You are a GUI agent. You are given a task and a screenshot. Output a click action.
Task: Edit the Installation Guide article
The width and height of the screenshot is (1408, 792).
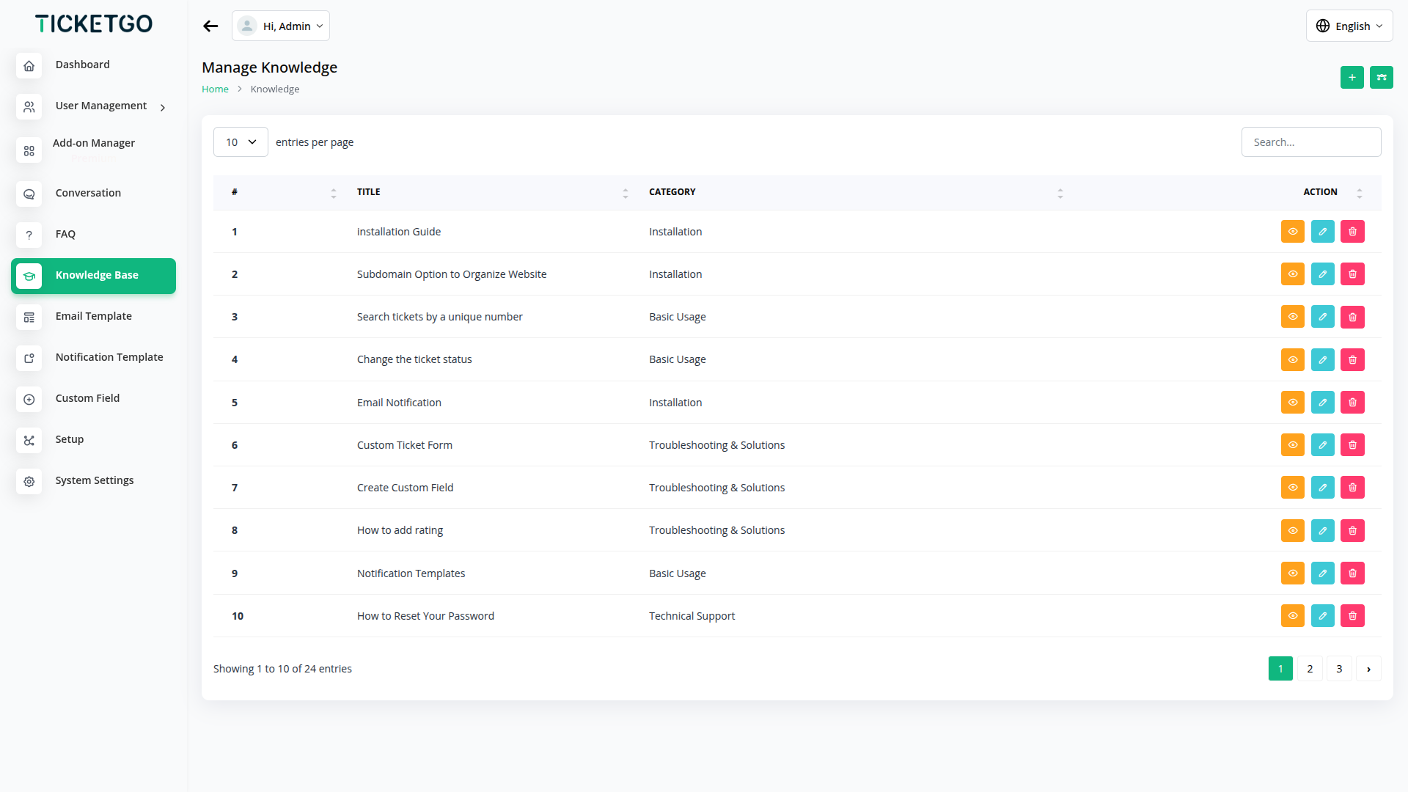coord(1322,232)
